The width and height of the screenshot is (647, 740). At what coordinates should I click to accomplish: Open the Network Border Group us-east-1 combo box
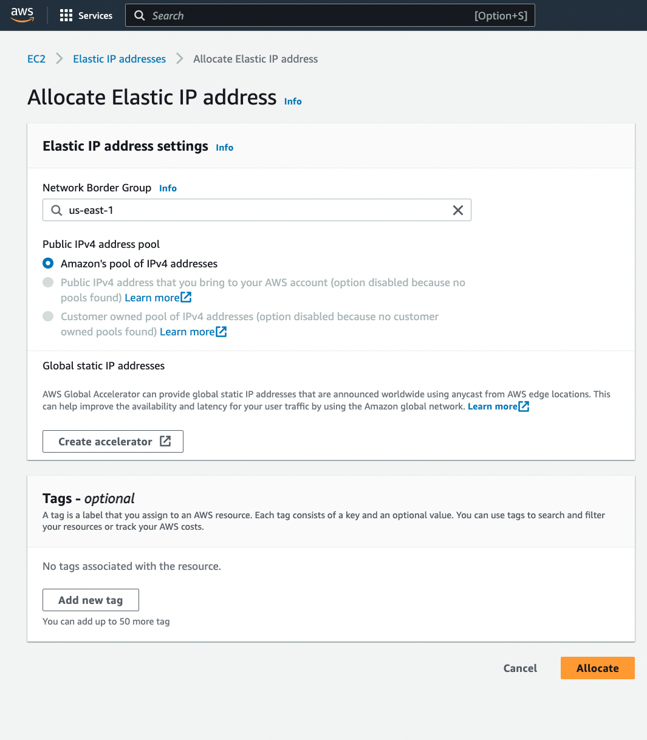[257, 210]
